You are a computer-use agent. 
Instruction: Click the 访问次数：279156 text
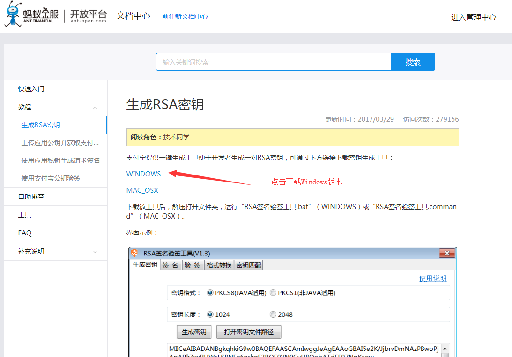coord(430,119)
